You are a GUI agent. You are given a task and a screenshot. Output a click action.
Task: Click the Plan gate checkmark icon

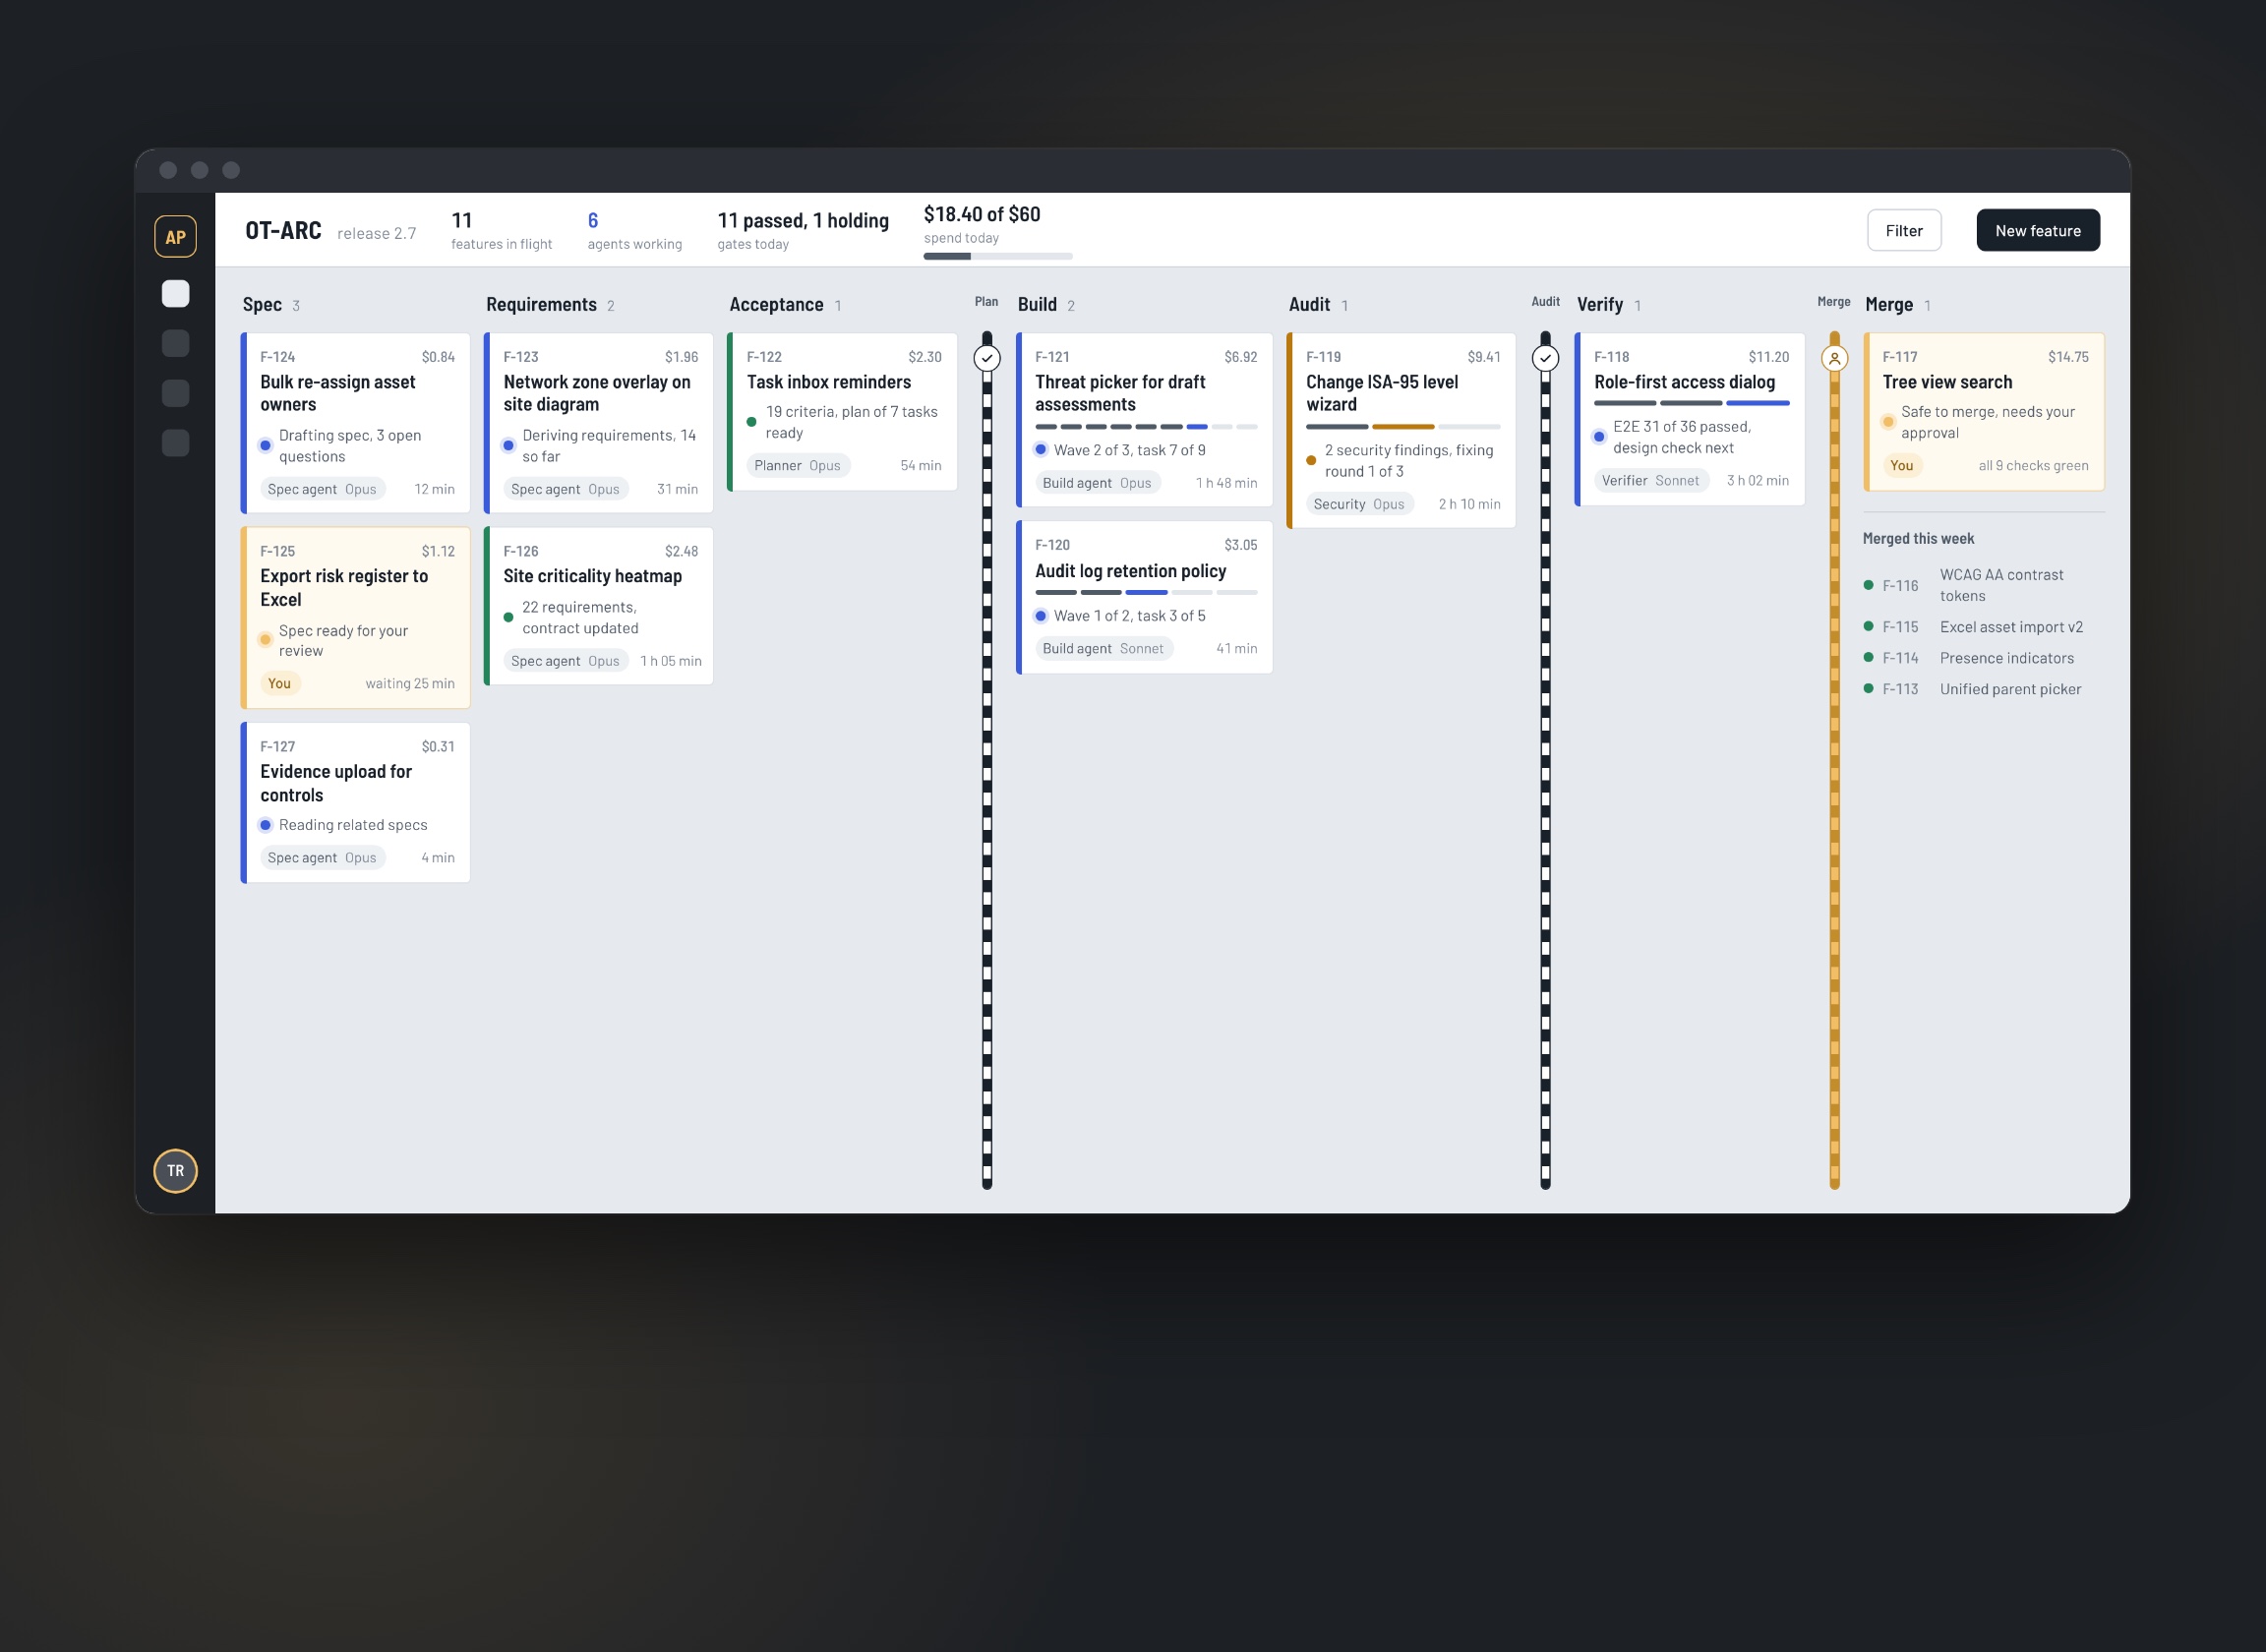point(987,358)
